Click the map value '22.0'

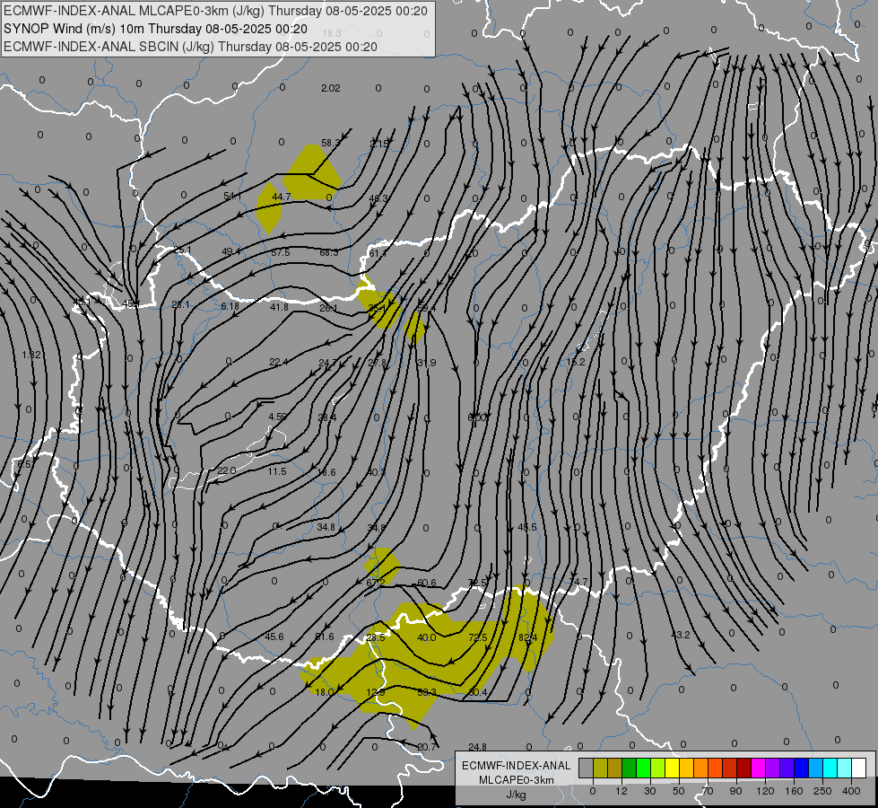[x=226, y=470]
